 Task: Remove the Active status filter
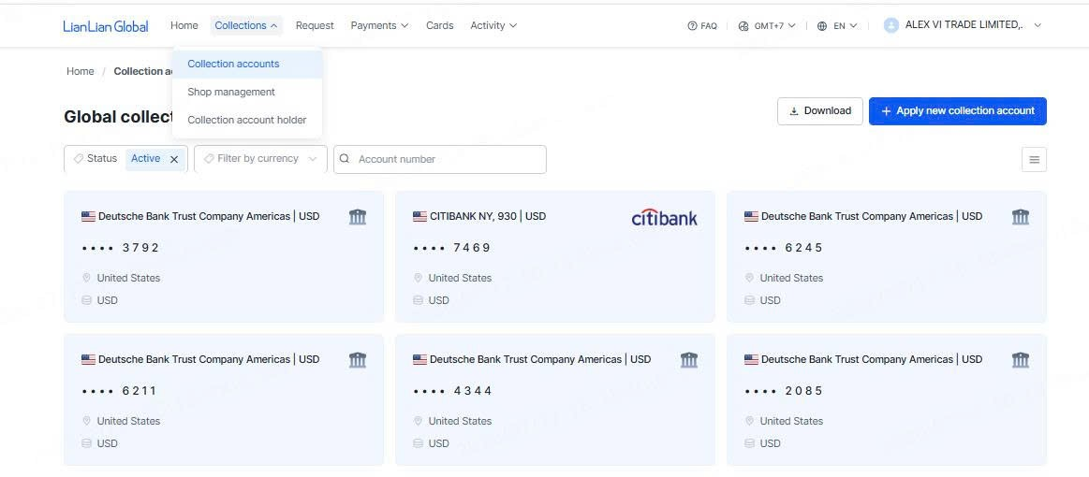coord(174,159)
